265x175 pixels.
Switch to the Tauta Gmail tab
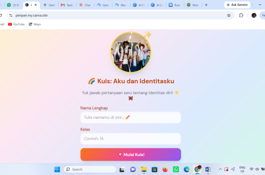[67, 5]
